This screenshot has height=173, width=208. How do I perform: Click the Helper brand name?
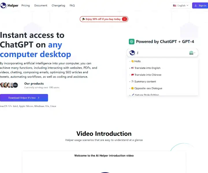13,5
